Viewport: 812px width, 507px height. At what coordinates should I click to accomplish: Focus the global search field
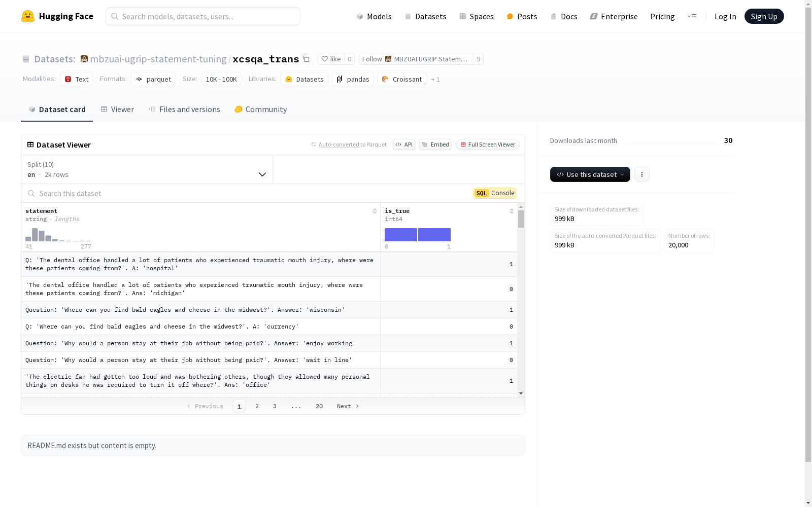click(203, 16)
